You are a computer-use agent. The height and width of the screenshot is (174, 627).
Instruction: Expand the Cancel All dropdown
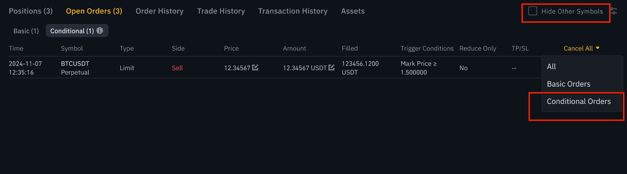click(582, 48)
